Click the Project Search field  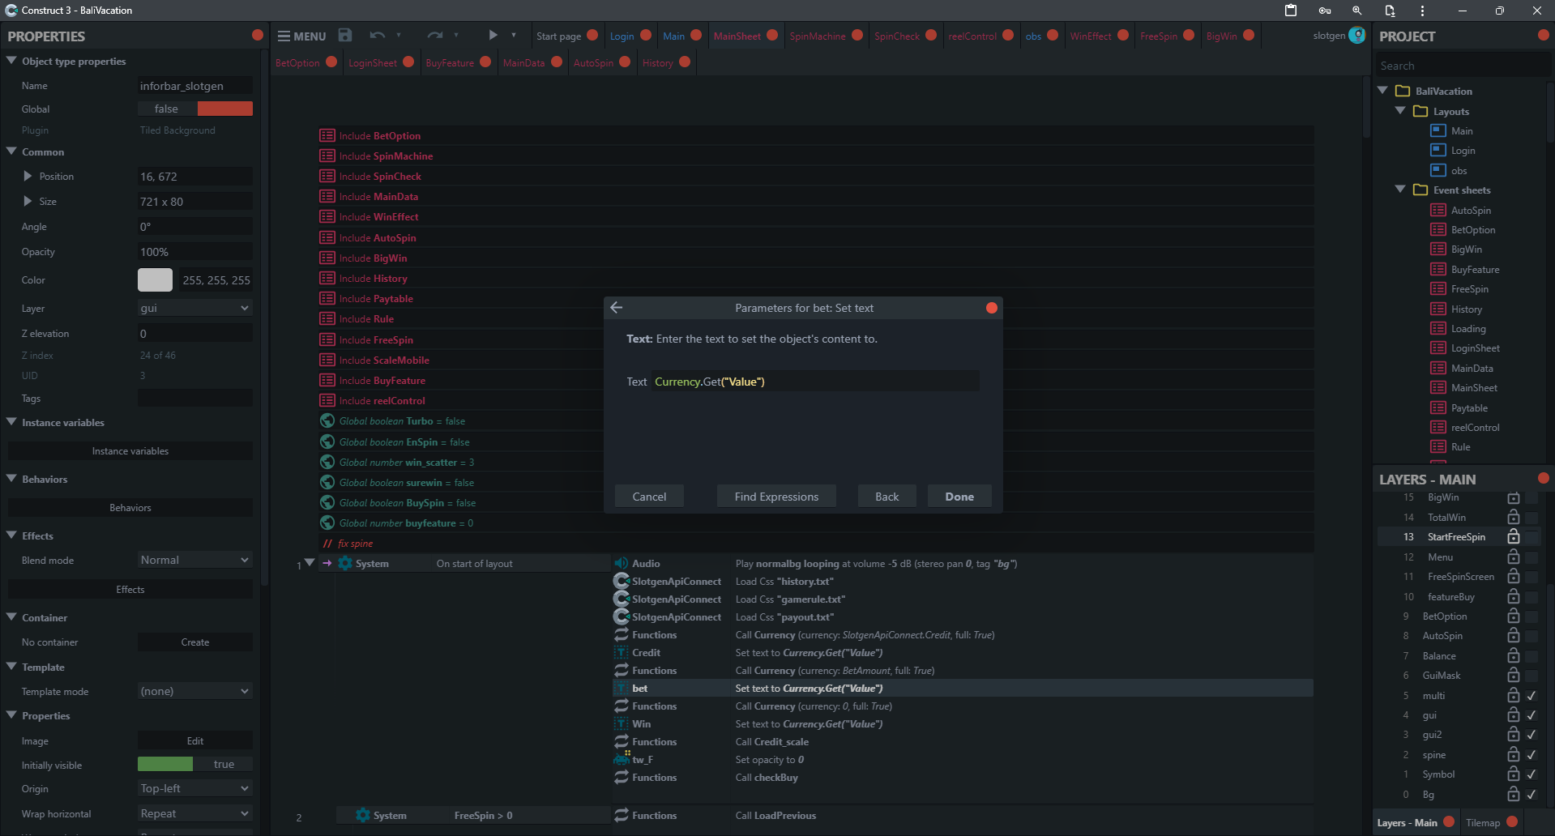(1463, 66)
